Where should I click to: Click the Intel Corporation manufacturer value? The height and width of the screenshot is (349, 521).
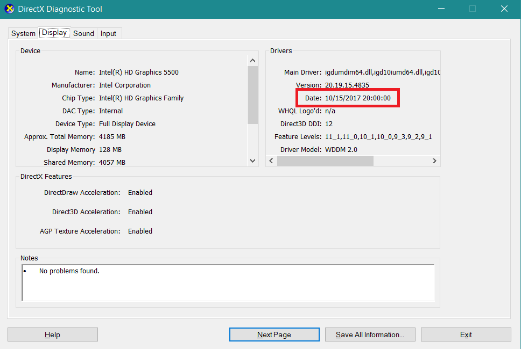click(125, 85)
